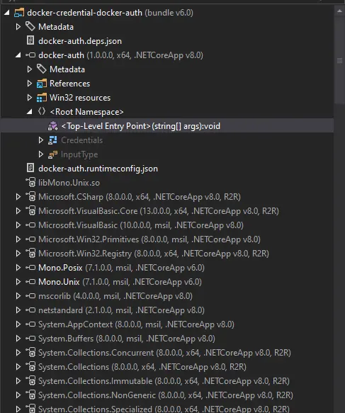Click the namespace braces icon of <Root Namespace>

[x=42, y=111]
